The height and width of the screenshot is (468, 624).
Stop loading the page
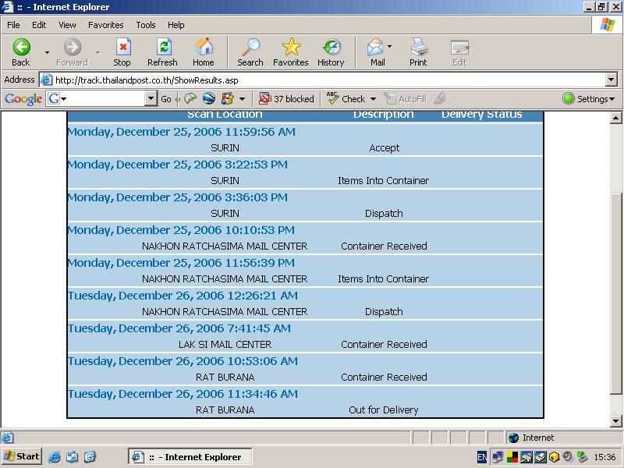pyautogui.click(x=122, y=51)
